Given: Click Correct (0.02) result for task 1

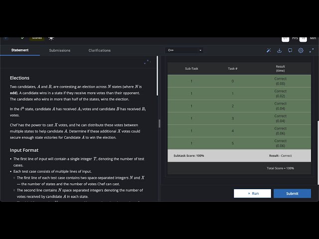Looking at the screenshot, I should (x=280, y=94).
